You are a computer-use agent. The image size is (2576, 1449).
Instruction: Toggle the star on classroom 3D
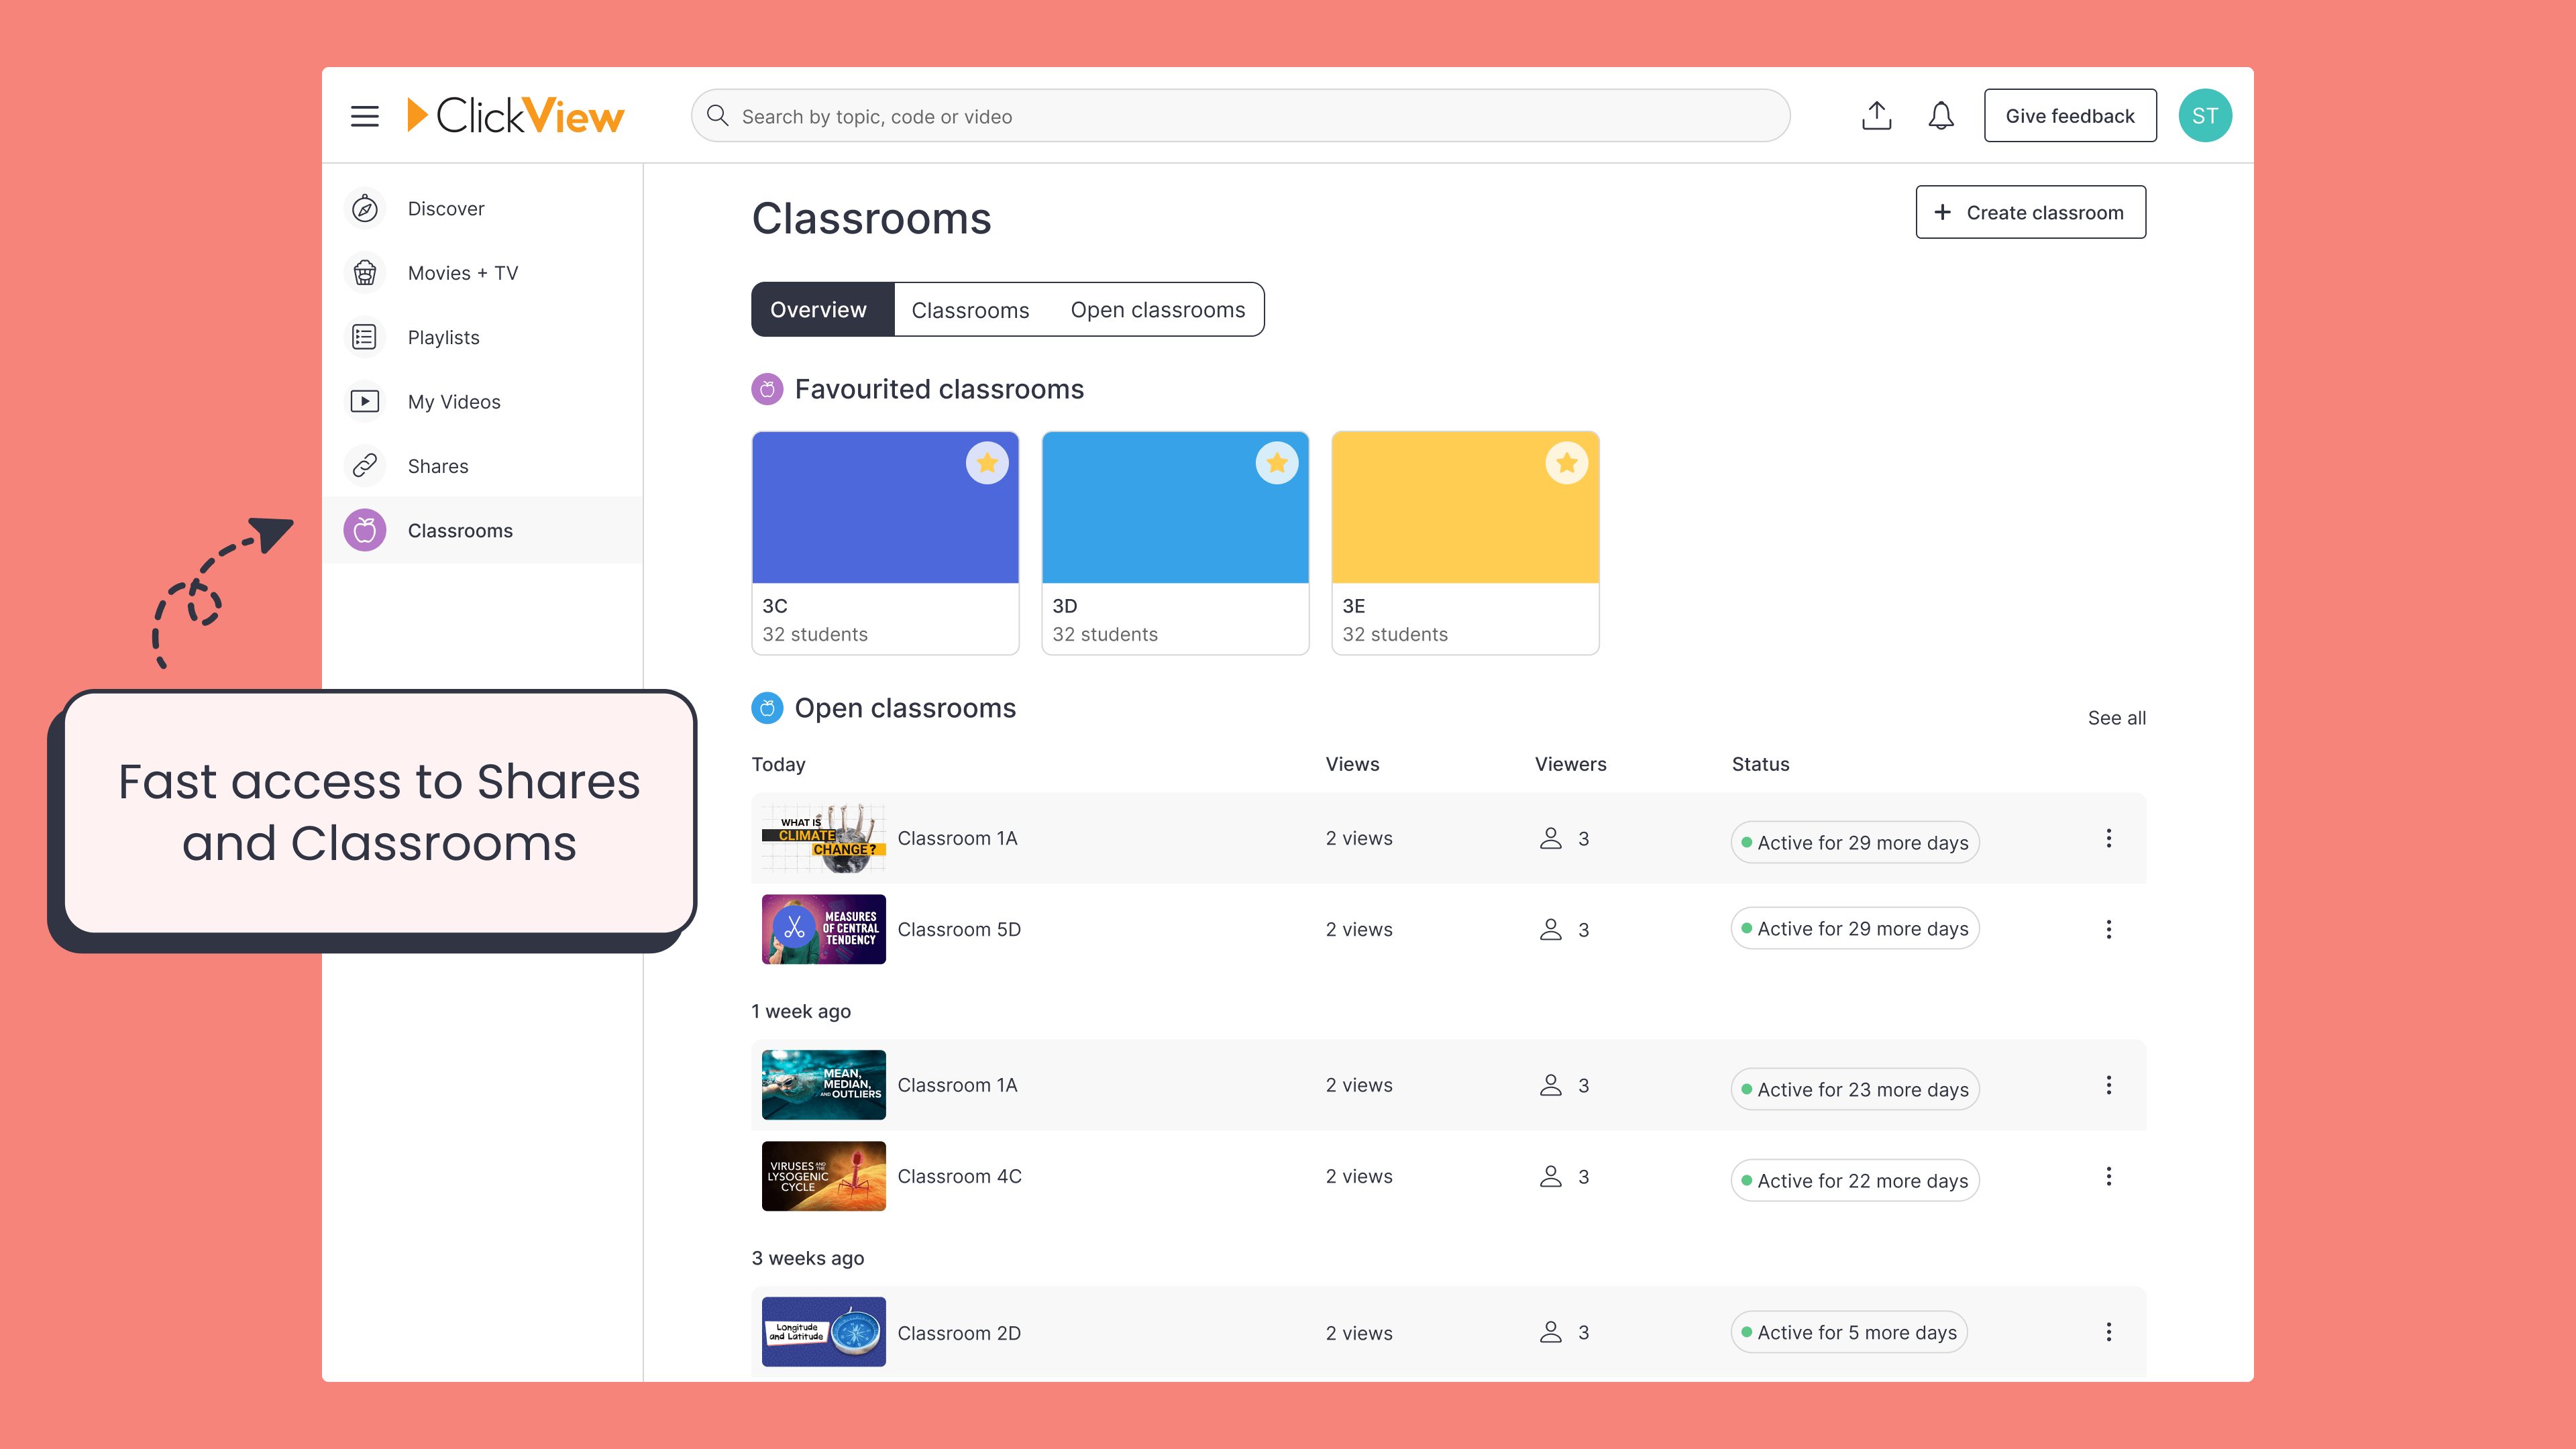[x=1276, y=463]
